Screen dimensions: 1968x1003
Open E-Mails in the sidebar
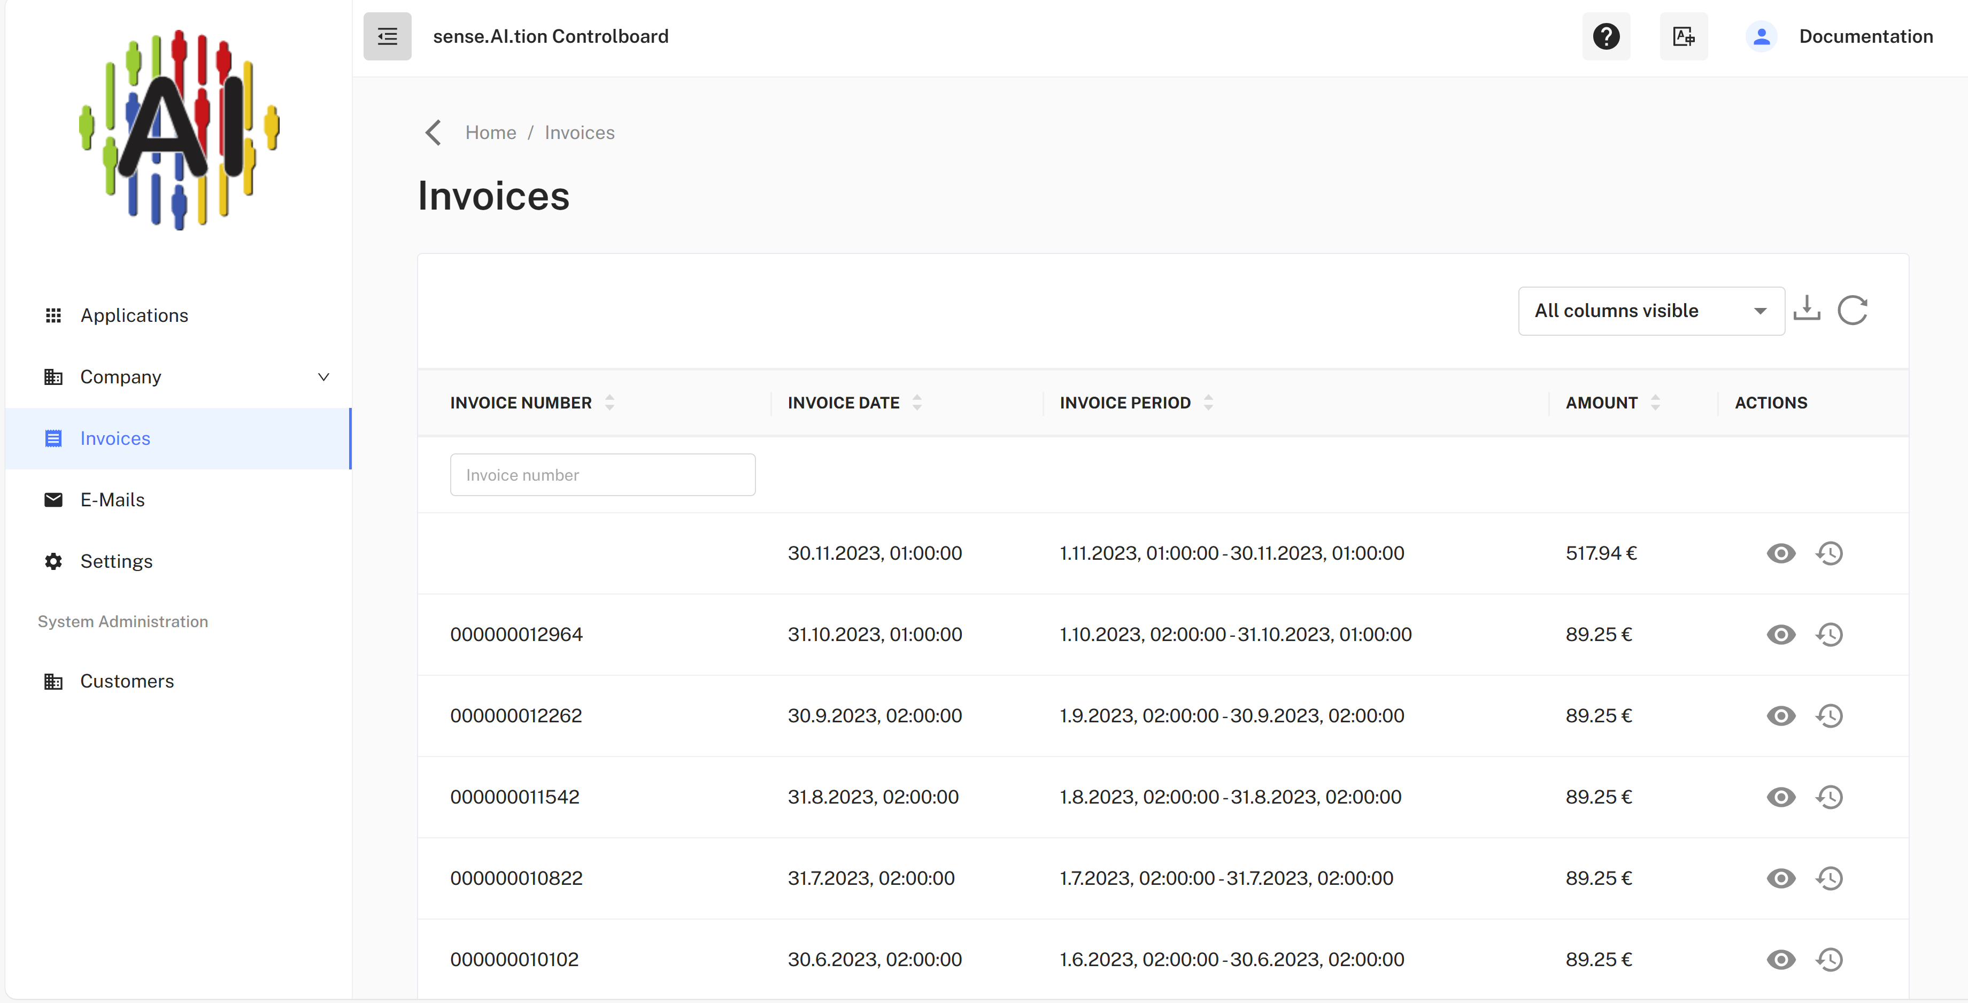coord(179,499)
